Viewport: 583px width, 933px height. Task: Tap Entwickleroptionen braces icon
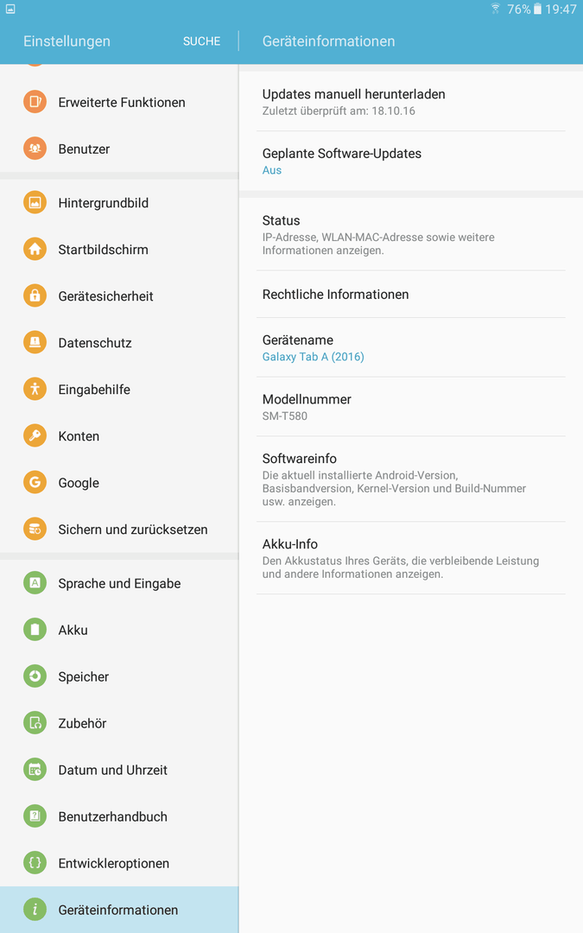pos(35,863)
